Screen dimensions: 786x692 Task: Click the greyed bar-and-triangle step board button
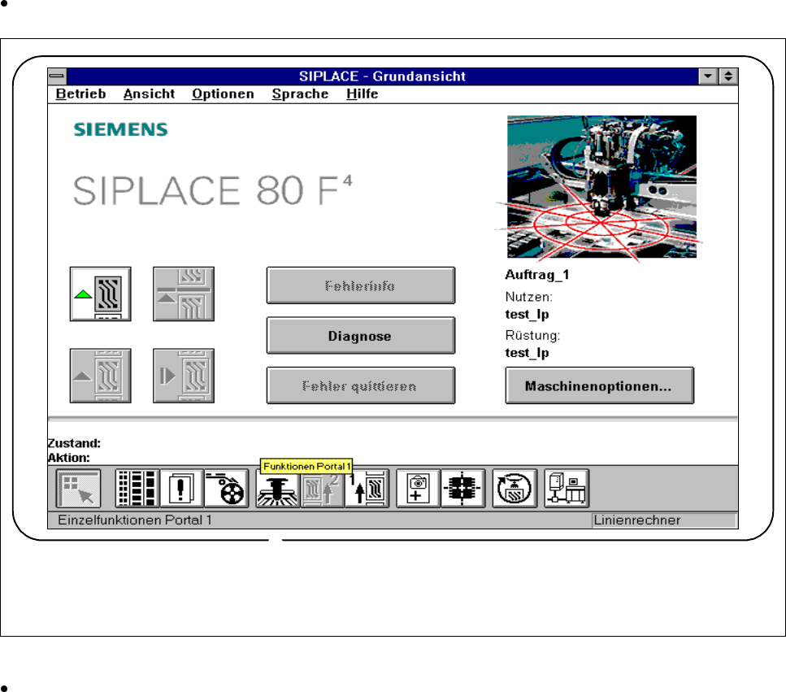(184, 376)
